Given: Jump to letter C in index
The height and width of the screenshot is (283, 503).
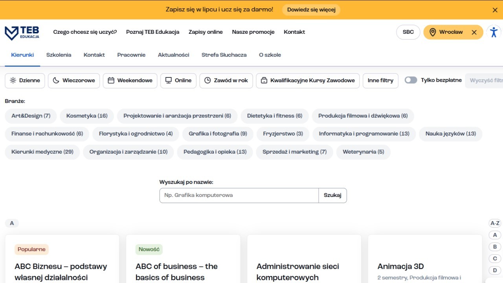Looking at the screenshot, I should (495, 259).
